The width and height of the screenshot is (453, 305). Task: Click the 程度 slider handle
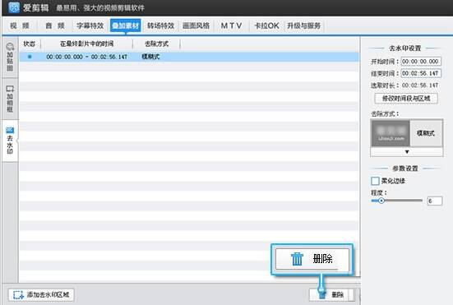381,201
